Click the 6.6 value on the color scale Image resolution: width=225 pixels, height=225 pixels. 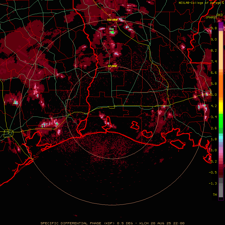coord(214,72)
